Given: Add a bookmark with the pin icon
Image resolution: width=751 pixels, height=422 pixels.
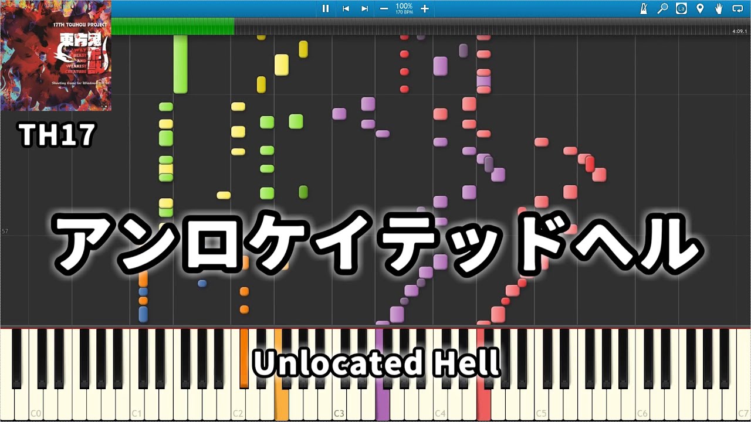Looking at the screenshot, I should 699,8.
